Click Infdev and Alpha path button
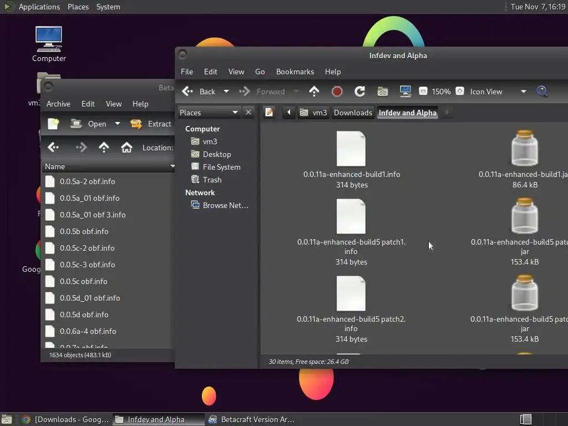This screenshot has width=568, height=426. click(x=408, y=112)
